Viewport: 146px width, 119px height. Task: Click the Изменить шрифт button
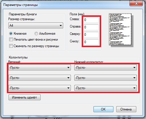[x=25, y=97]
